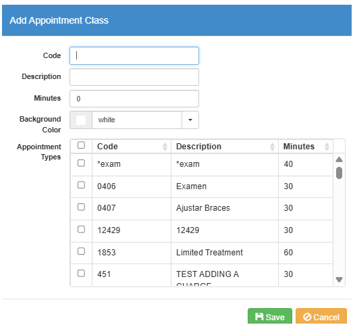Open the background color dropdown arrow
The height and width of the screenshot is (327, 353).
[190, 120]
